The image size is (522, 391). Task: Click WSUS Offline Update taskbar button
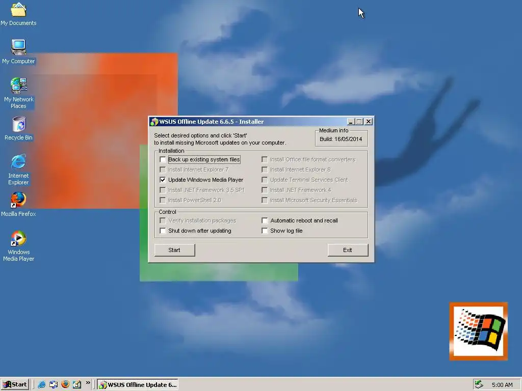point(138,384)
